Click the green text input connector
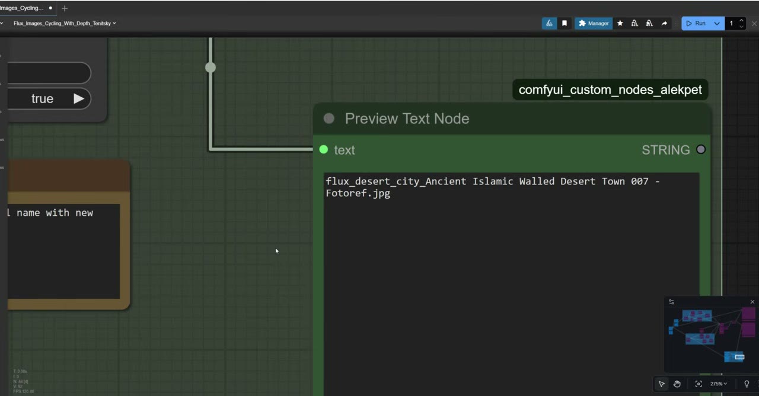Screen dimensions: 759x396 point(323,149)
